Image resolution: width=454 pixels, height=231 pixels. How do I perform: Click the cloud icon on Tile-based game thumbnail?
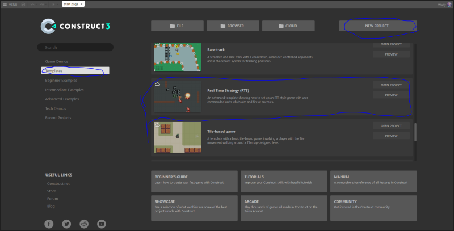[158, 125]
